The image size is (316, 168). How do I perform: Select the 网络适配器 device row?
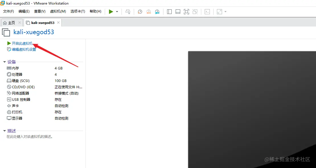45,93
